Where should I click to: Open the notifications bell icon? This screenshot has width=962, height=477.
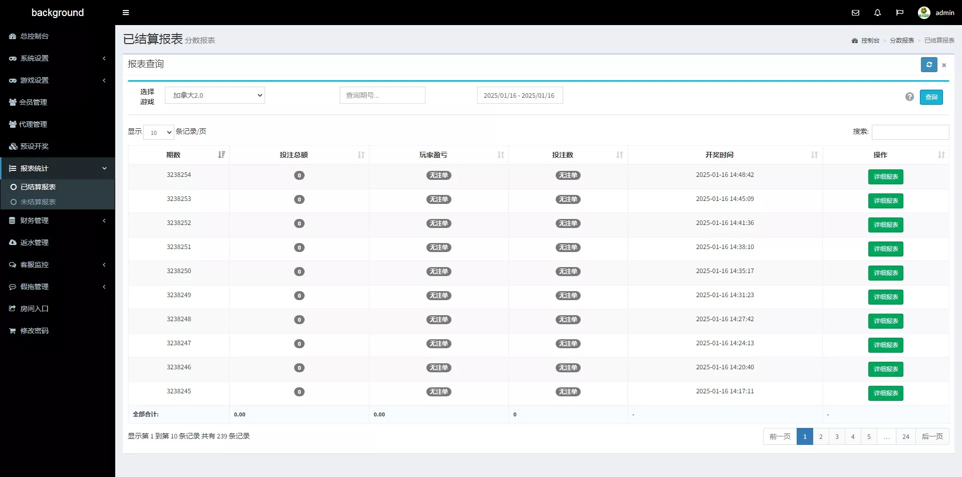877,13
